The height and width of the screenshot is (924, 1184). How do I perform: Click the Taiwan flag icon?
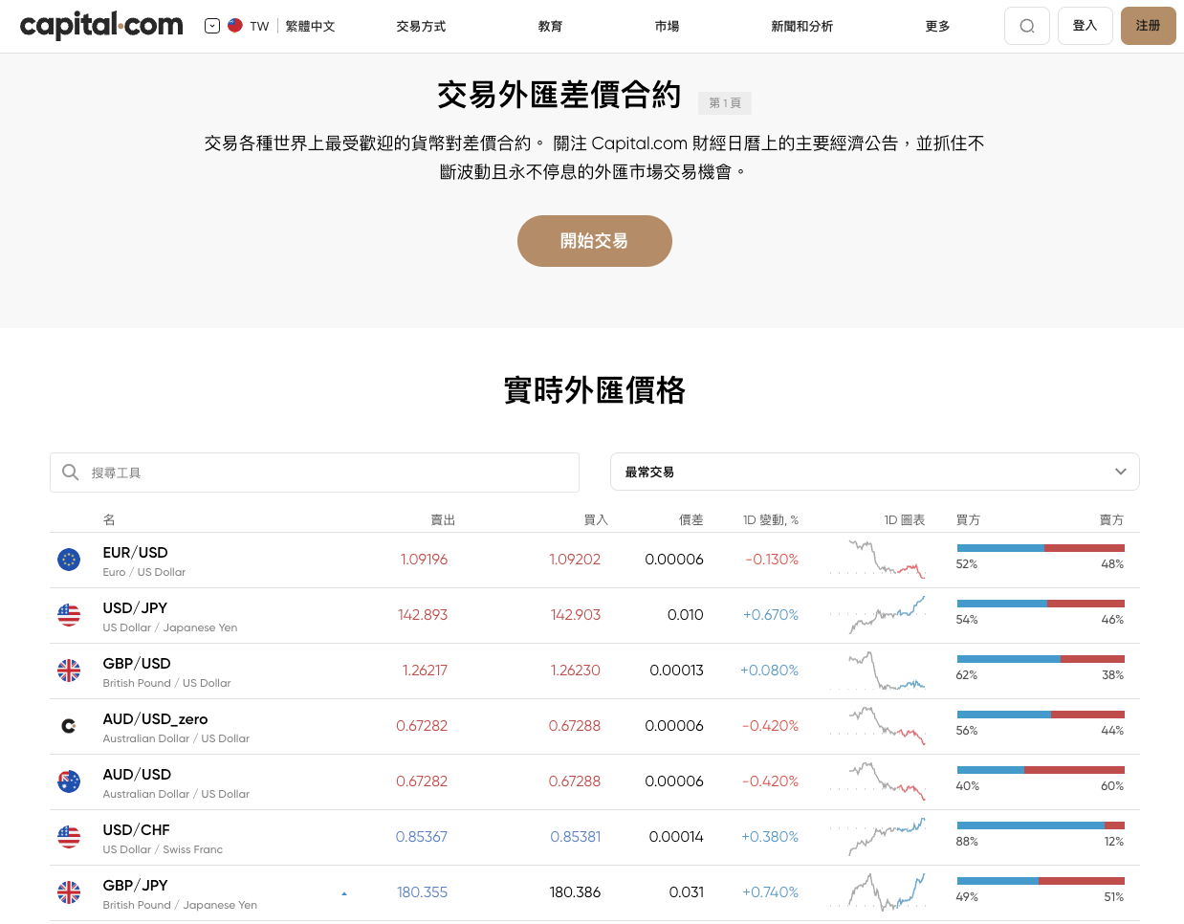point(235,26)
